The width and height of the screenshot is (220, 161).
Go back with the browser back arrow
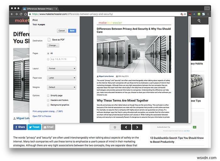[12, 14]
